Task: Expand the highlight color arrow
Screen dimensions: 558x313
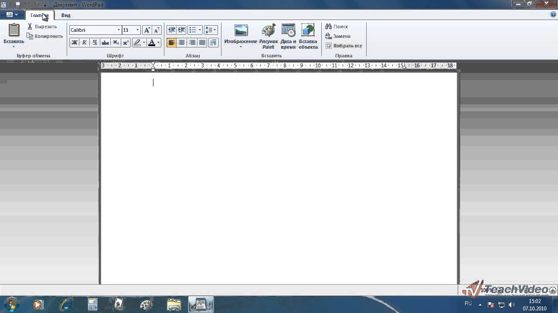Action: click(x=144, y=42)
